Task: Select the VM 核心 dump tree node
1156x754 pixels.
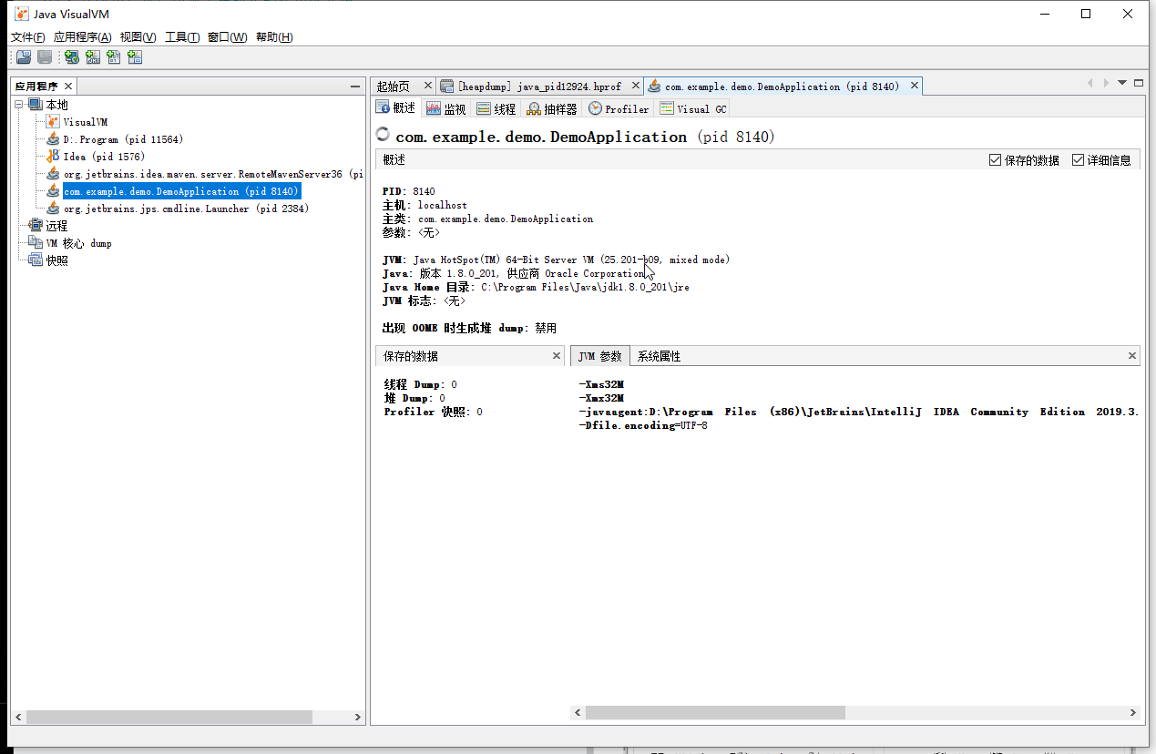Action: coord(78,242)
